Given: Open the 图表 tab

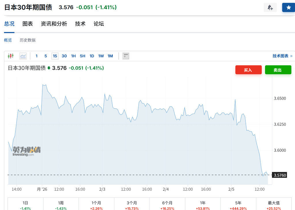Looking at the screenshot, I should click(x=28, y=24).
